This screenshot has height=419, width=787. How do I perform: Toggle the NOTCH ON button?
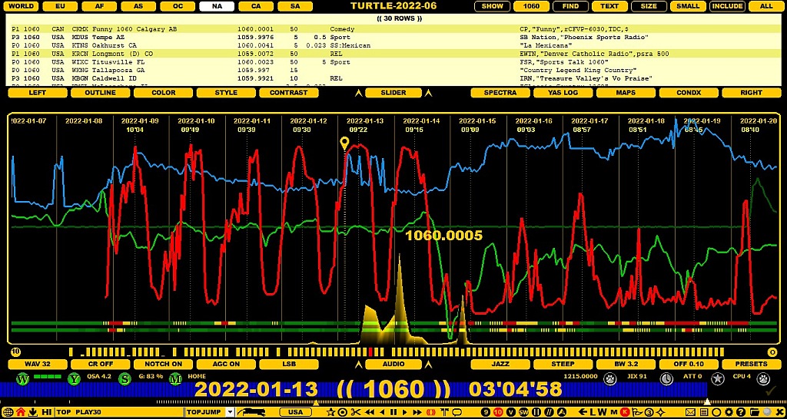163,364
